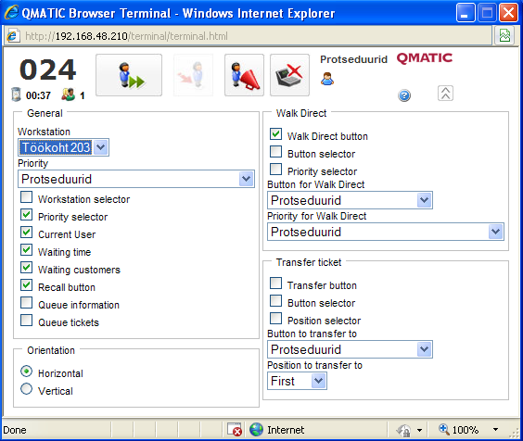Collapse settings with the double up-arrow icon
Screen dimensions: 523x441
click(445, 93)
